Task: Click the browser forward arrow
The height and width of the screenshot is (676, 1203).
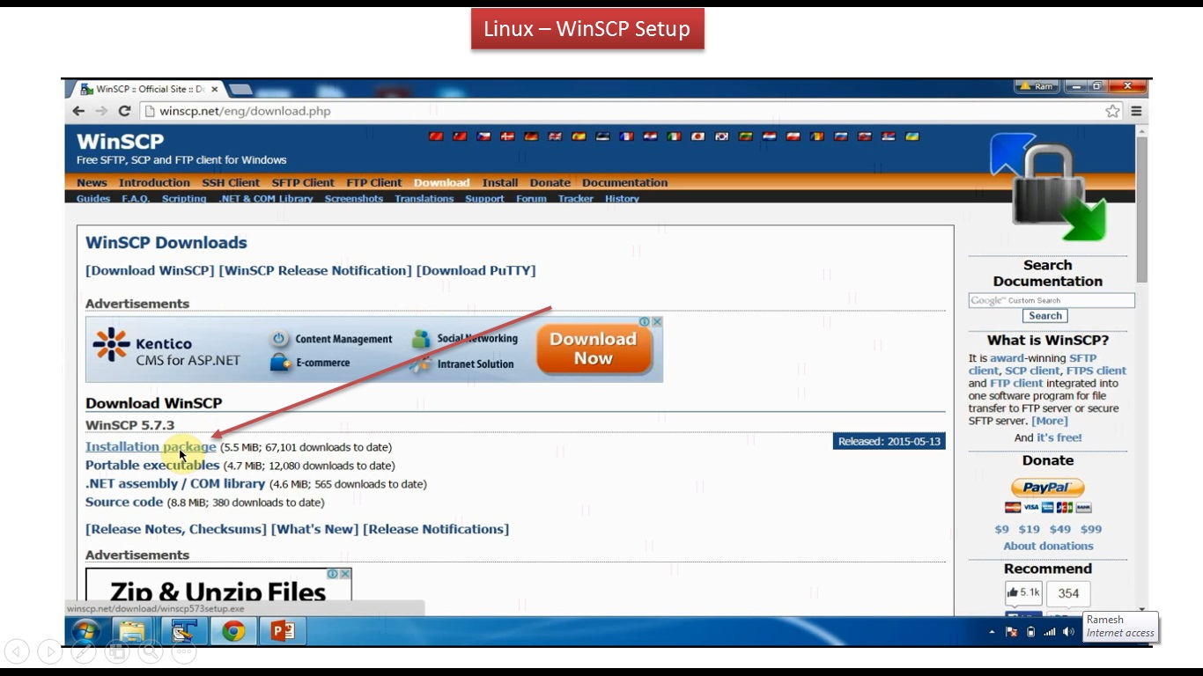Action: click(101, 111)
